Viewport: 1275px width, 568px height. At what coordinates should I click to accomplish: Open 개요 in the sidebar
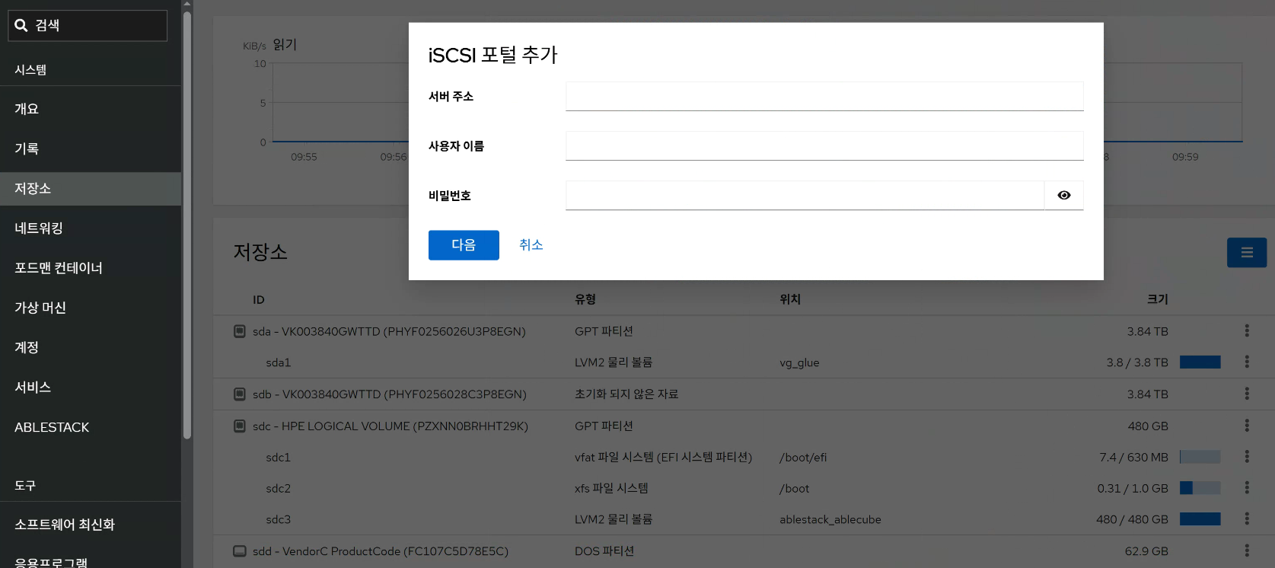click(x=91, y=109)
